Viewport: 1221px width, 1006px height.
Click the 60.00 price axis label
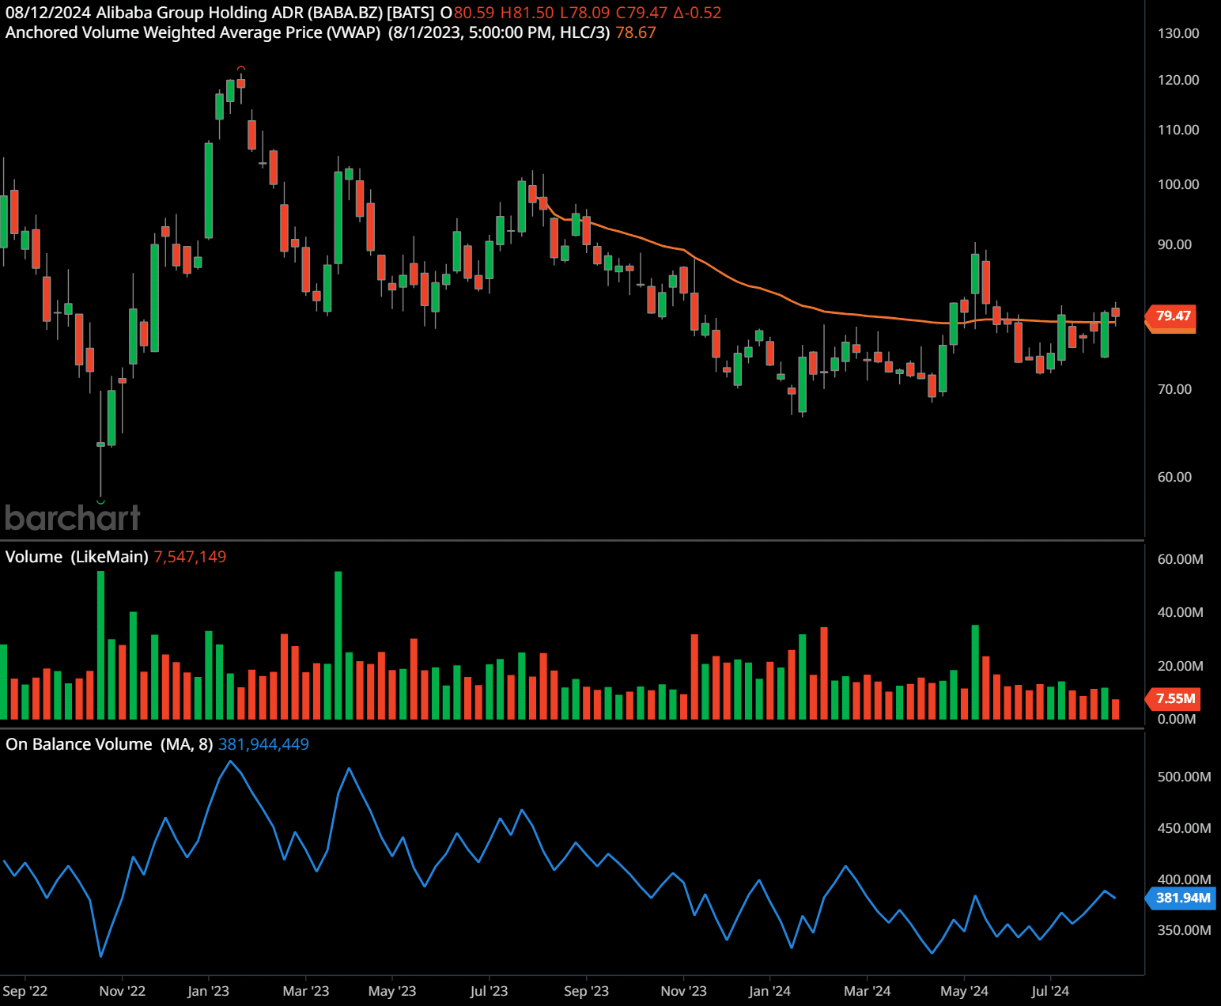point(1174,477)
